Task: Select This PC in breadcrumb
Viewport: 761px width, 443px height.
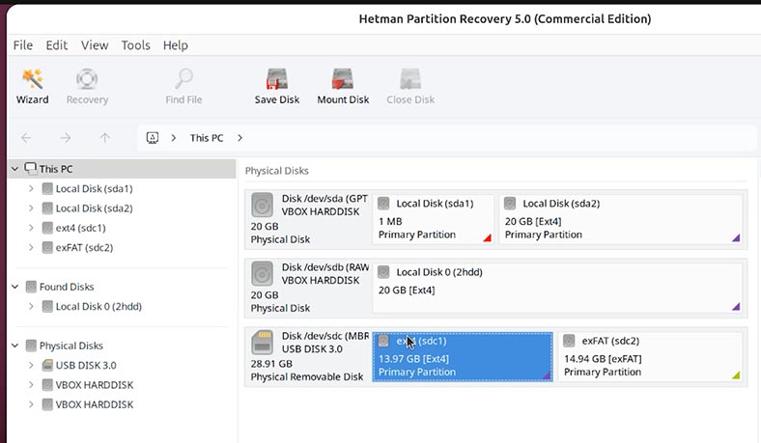Action: (207, 138)
